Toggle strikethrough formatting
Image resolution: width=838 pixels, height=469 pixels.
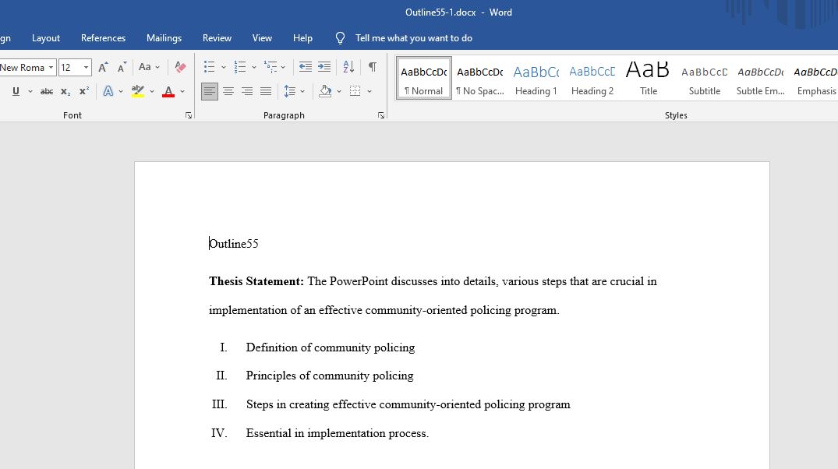tap(47, 91)
